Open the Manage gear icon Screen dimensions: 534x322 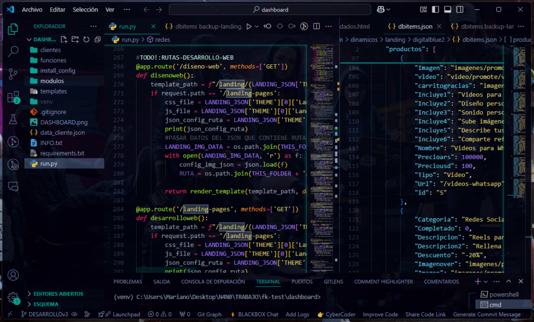tap(14, 297)
